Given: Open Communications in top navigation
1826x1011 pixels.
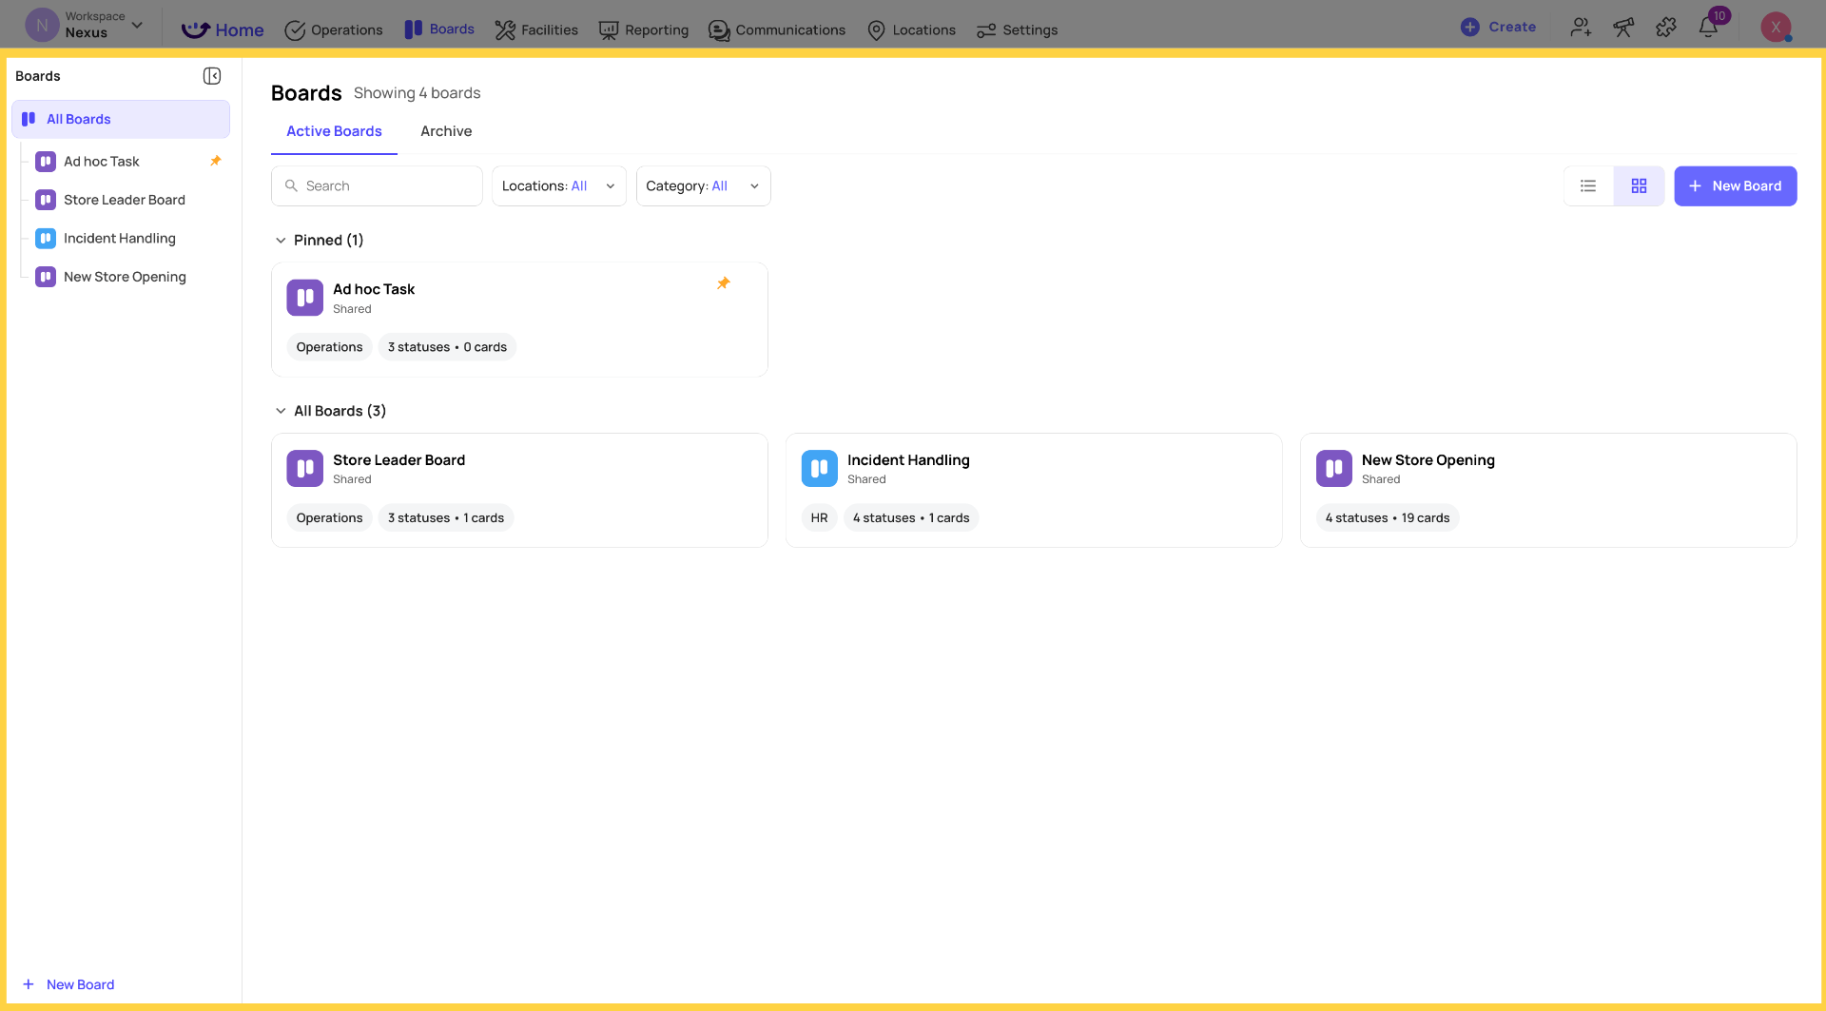Looking at the screenshot, I should coord(777,29).
